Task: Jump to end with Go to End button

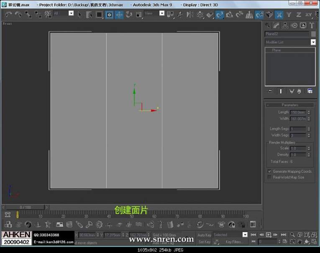Action: [x=284, y=235]
